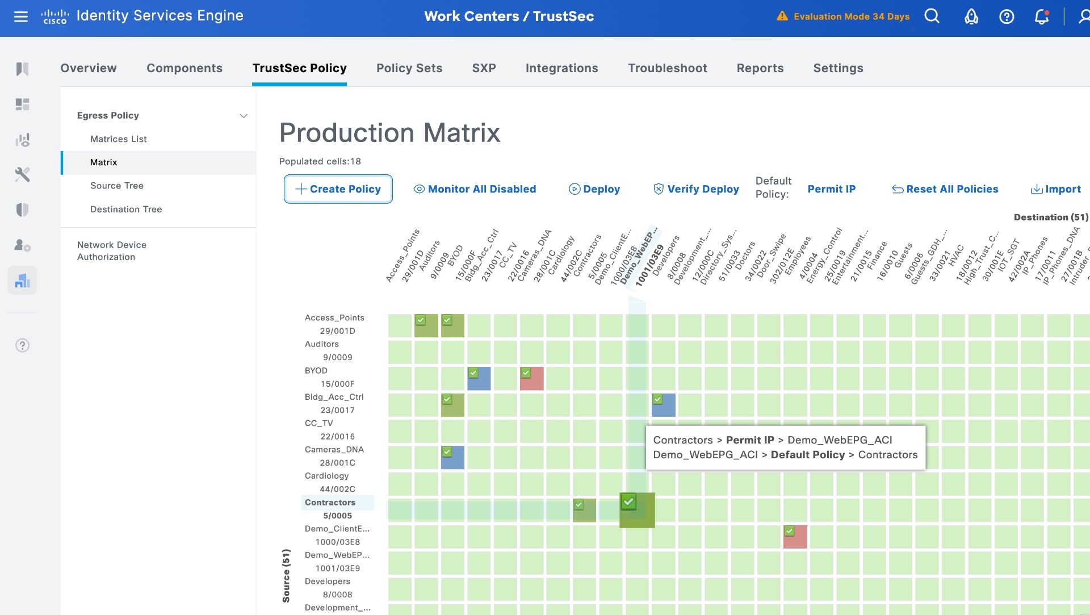Select Source Tree in left menu
The image size is (1090, 615).
[x=117, y=186]
